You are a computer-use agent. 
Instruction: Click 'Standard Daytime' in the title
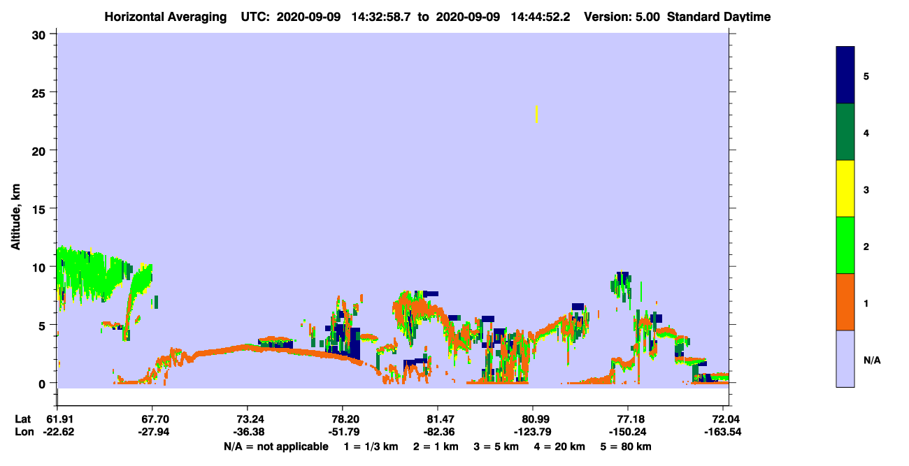(718, 17)
